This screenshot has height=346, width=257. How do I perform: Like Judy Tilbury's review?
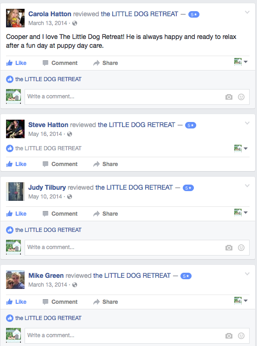point(16,214)
